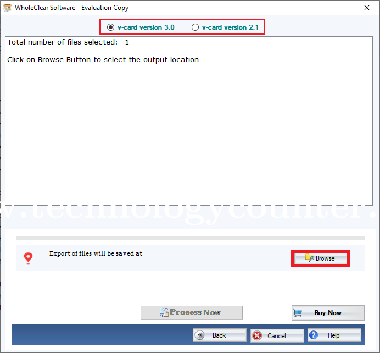Viewport: 380px width, 353px height.
Task: Click the Browse button for output location
Action: pyautogui.click(x=320, y=258)
